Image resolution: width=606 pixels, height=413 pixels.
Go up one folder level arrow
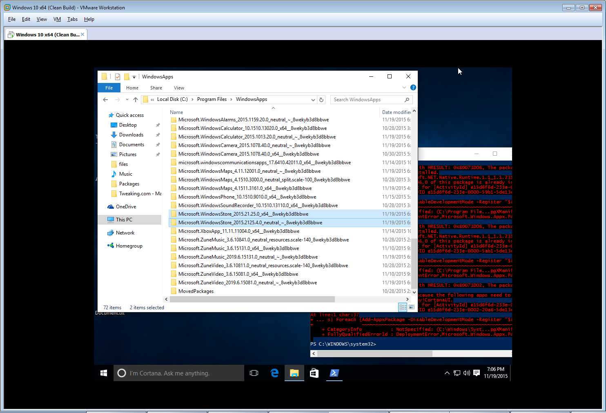136,100
